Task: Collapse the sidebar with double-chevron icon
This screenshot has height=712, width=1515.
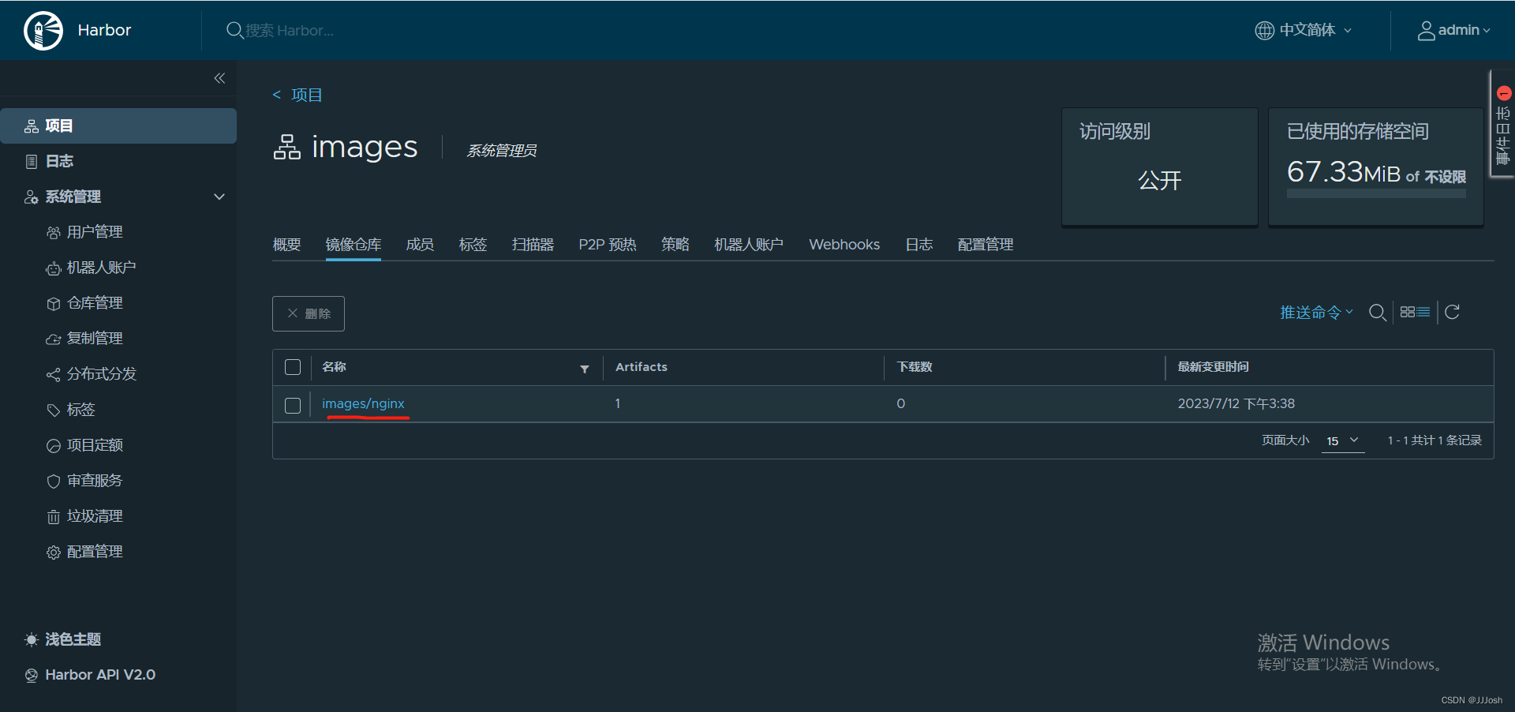Action: (219, 78)
